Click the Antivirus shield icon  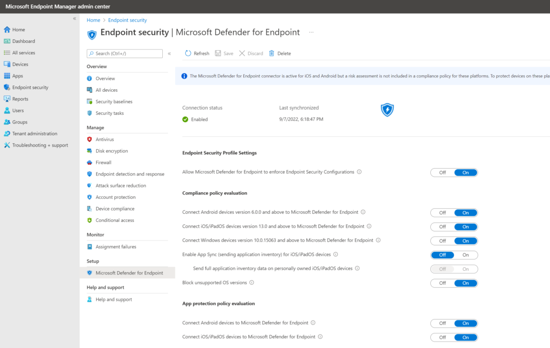(90, 139)
